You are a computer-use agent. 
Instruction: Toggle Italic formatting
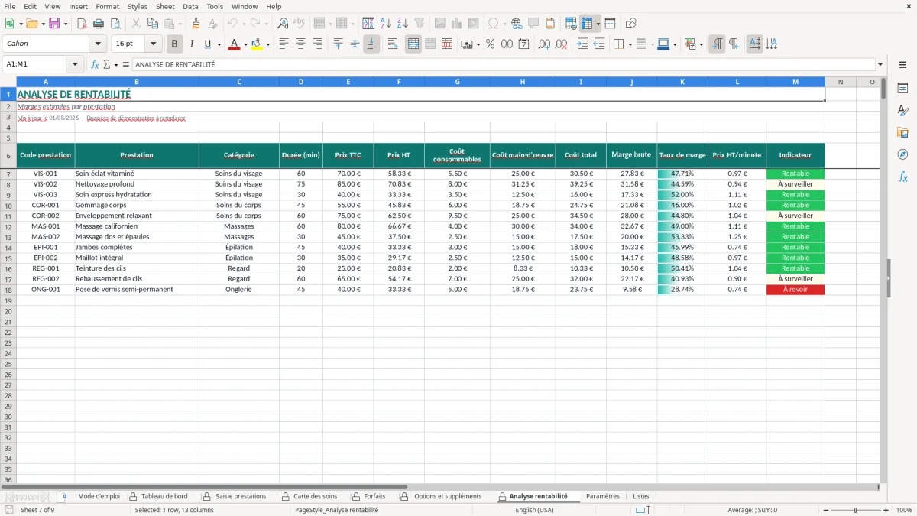click(192, 44)
